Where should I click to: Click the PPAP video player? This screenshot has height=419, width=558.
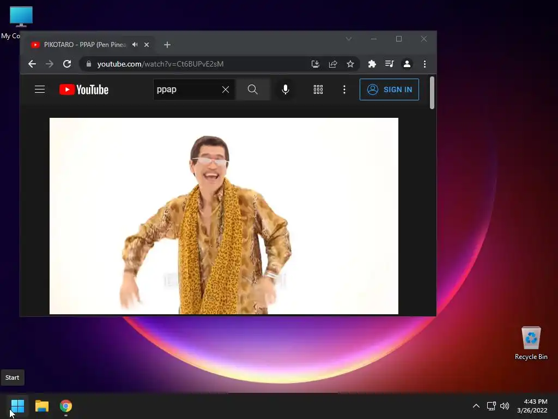[224, 216]
